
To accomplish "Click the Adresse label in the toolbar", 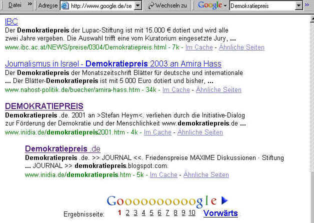I will [48, 5].
